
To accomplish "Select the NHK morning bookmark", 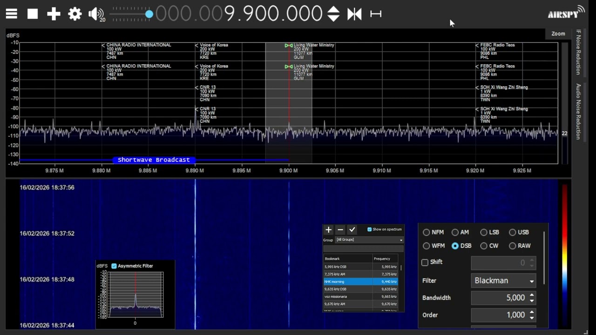I will click(x=361, y=281).
